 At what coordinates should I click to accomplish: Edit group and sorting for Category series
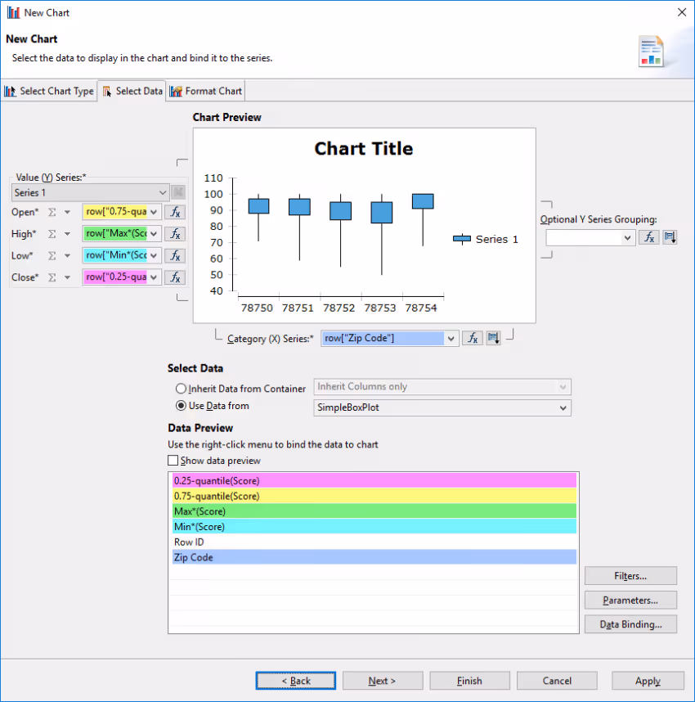[493, 338]
